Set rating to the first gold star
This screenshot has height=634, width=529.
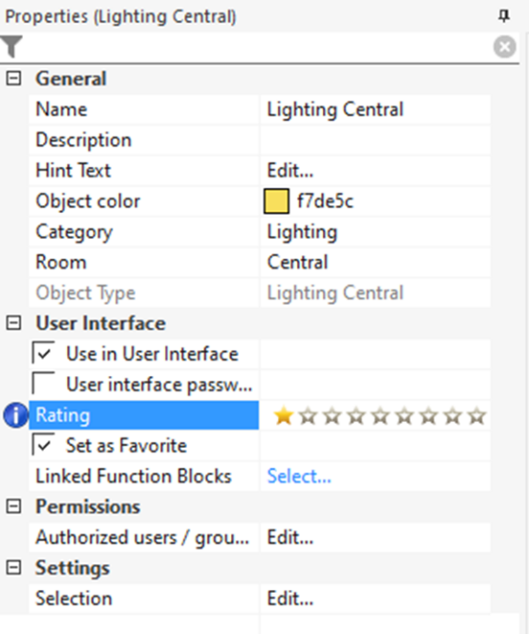[x=284, y=416]
